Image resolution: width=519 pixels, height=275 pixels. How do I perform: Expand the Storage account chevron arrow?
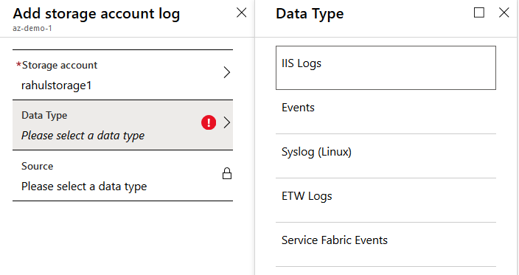coord(227,72)
